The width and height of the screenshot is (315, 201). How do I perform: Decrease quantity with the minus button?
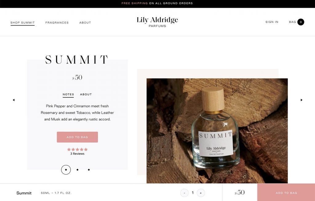coord(185,193)
